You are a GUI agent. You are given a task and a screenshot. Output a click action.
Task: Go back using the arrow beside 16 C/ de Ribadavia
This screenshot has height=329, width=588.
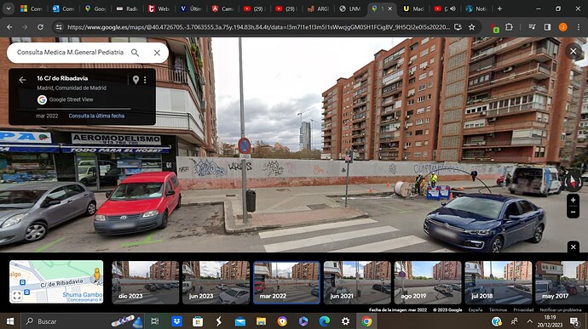click(22, 80)
